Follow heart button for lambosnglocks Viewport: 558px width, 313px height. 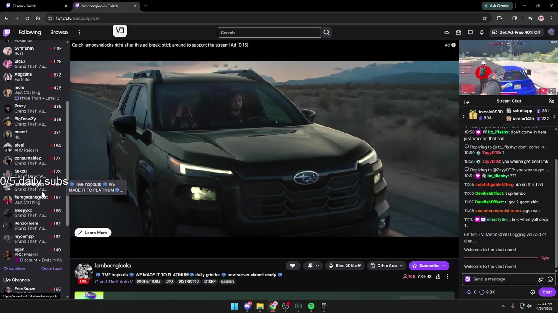pyautogui.click(x=293, y=266)
